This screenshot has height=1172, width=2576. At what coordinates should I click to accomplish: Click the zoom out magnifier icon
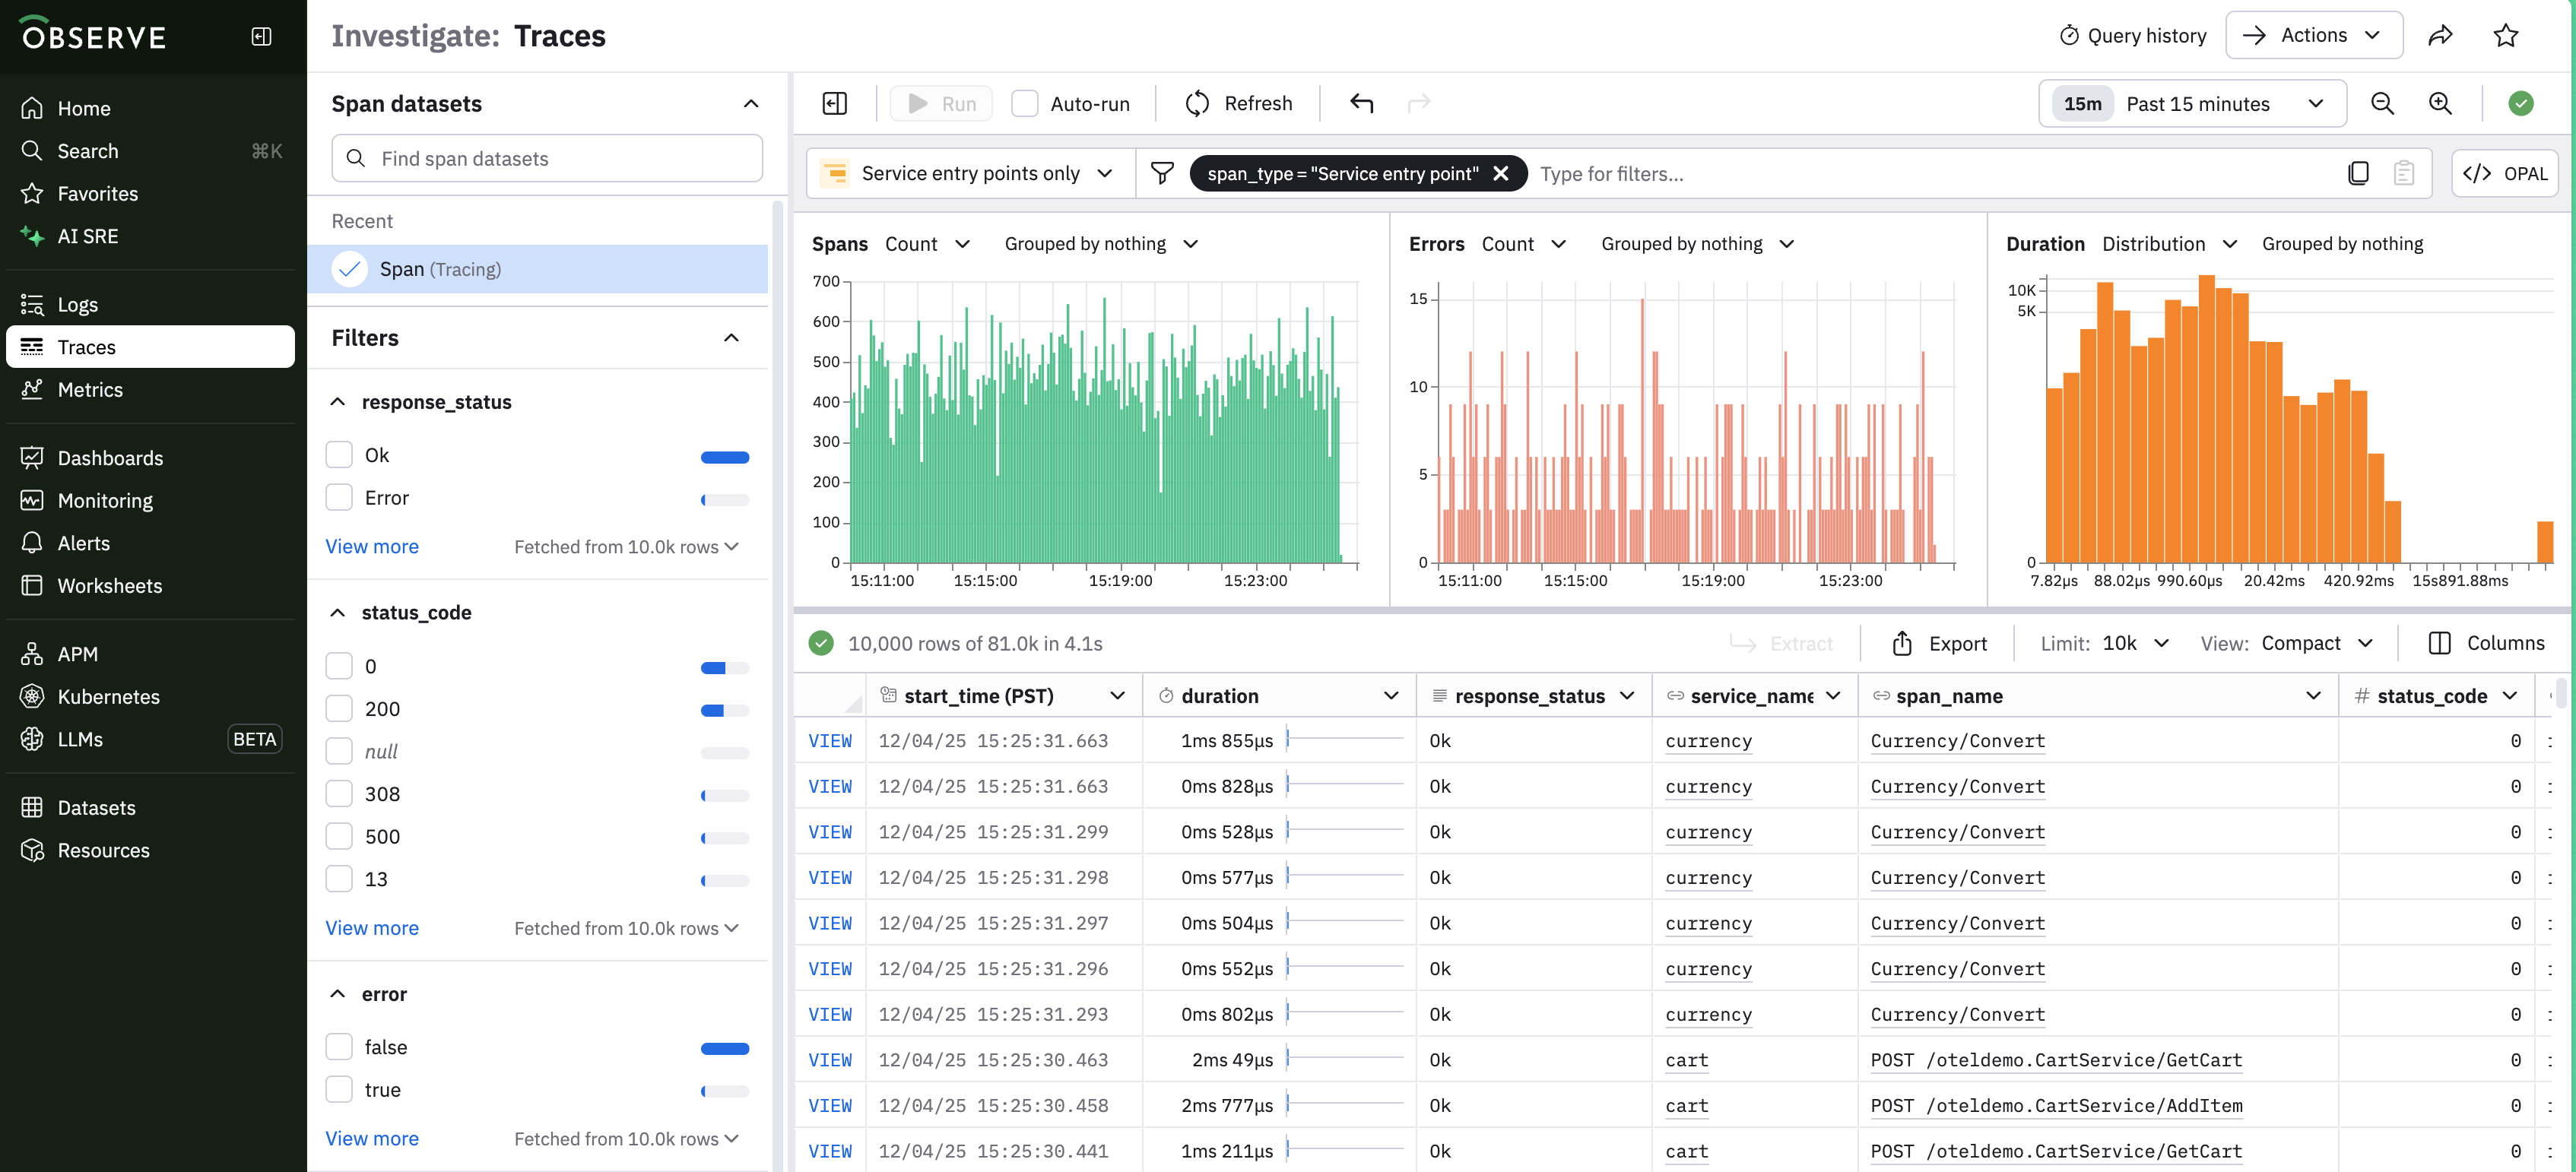point(2382,104)
